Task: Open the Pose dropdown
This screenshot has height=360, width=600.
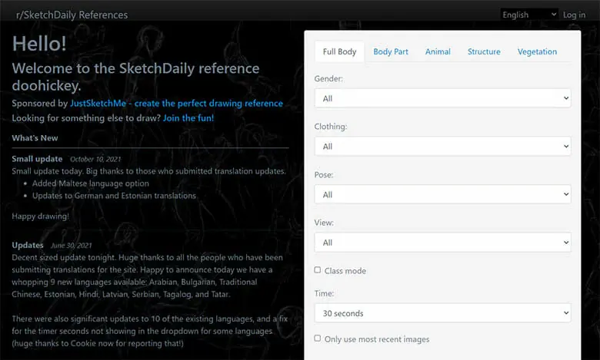Action: (443, 194)
